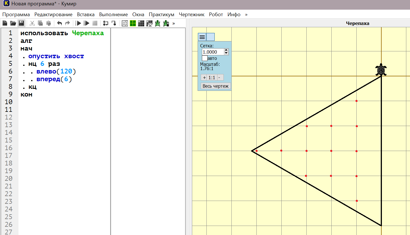The width and height of the screenshot is (410, 235).
Task: Click the Весь чертеж button
Action: (x=216, y=86)
